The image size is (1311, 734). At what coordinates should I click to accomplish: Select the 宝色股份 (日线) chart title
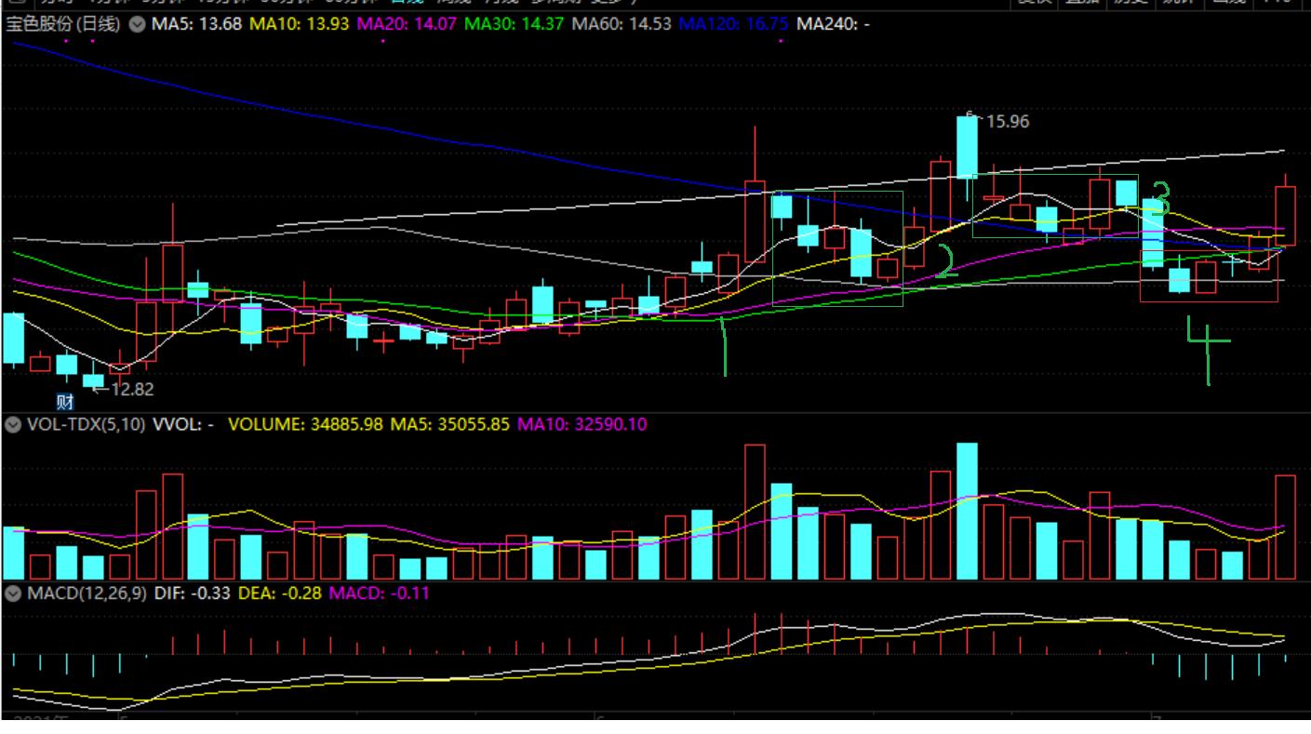(63, 22)
